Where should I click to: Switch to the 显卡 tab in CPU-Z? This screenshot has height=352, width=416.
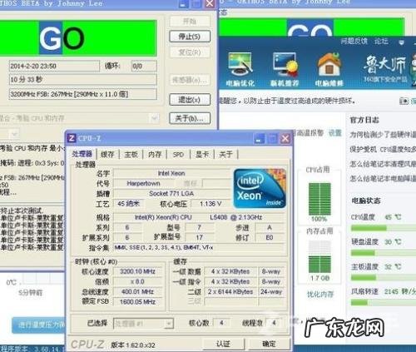[202, 154]
